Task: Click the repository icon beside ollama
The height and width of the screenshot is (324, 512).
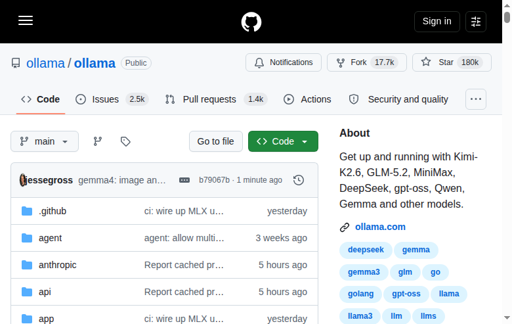Action: point(16,63)
